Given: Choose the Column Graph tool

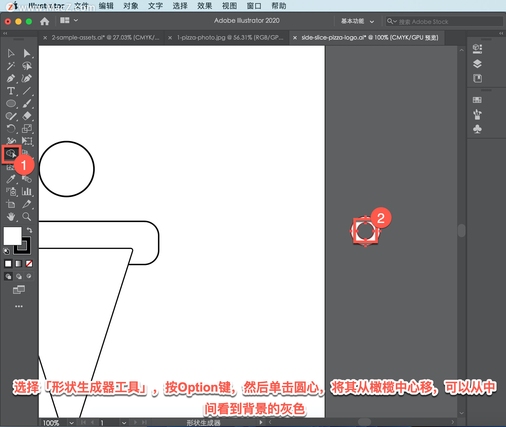Looking at the screenshot, I should [27, 192].
